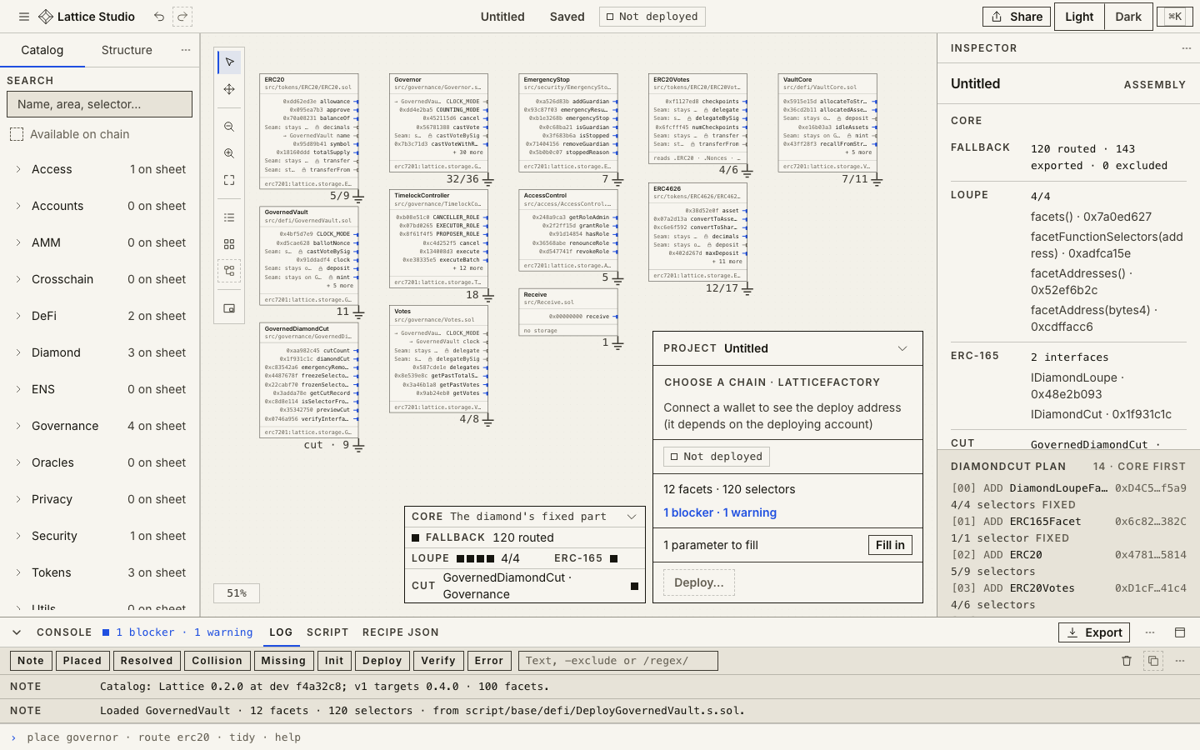1200x750 pixels.
Task: Switch to Light theme
Action: click(1079, 17)
